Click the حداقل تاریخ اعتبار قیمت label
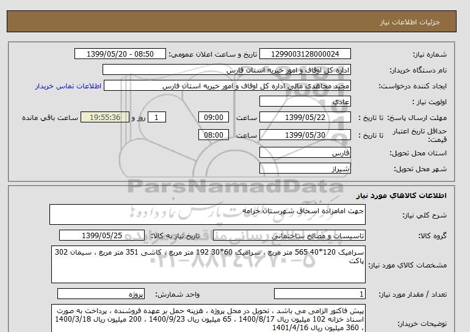The width and height of the screenshot is (470, 332). click(420, 135)
